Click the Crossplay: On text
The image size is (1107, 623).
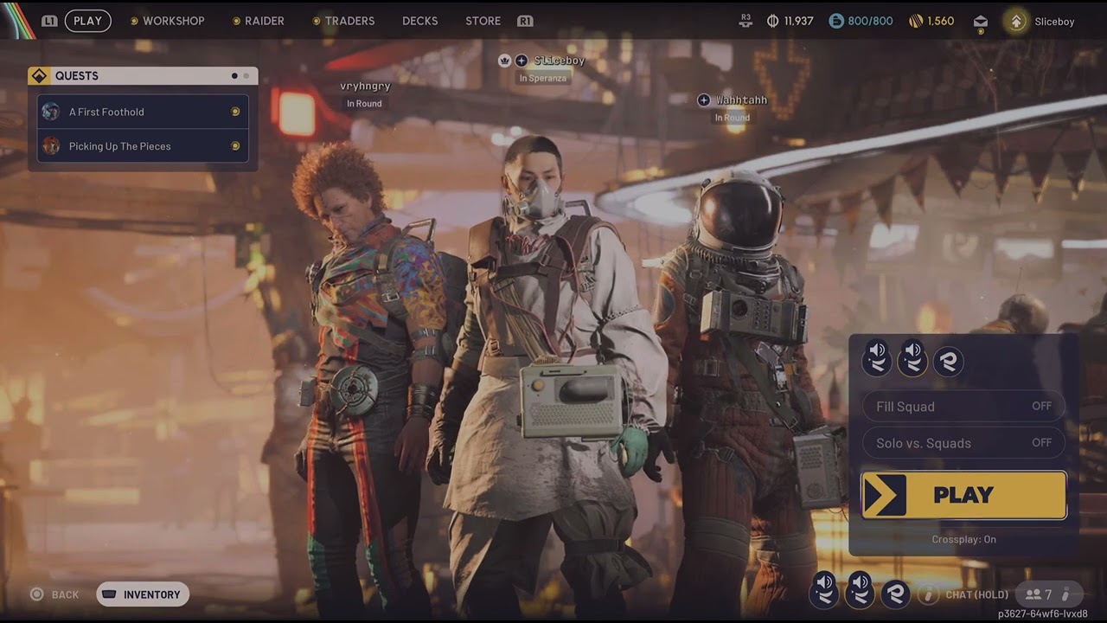pos(964,539)
